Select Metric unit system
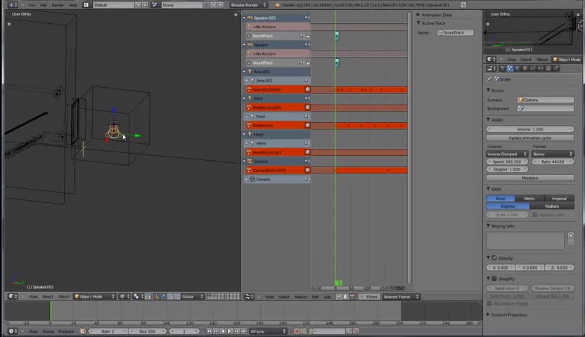The height and width of the screenshot is (337, 585). [529, 199]
